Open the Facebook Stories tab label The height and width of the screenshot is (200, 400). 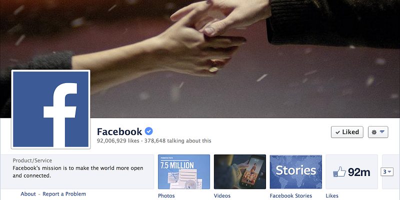click(x=291, y=195)
